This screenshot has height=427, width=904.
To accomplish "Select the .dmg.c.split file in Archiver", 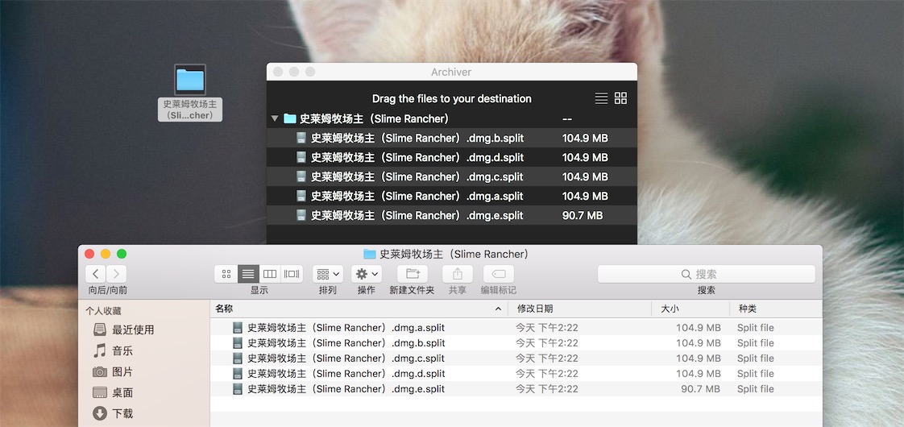I will click(452, 176).
